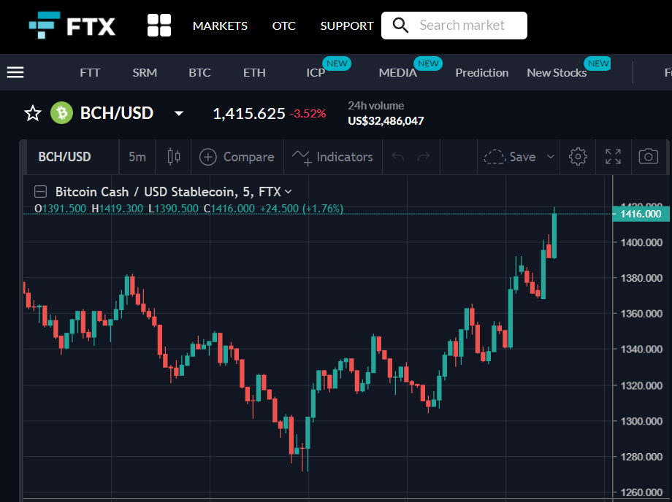Open the MARKETS menu
The image size is (672, 502).
point(221,26)
